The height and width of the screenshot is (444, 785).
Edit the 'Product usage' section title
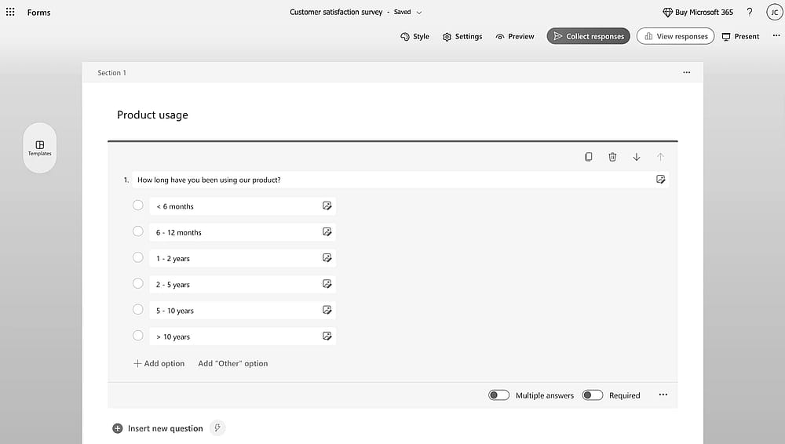[x=153, y=115]
